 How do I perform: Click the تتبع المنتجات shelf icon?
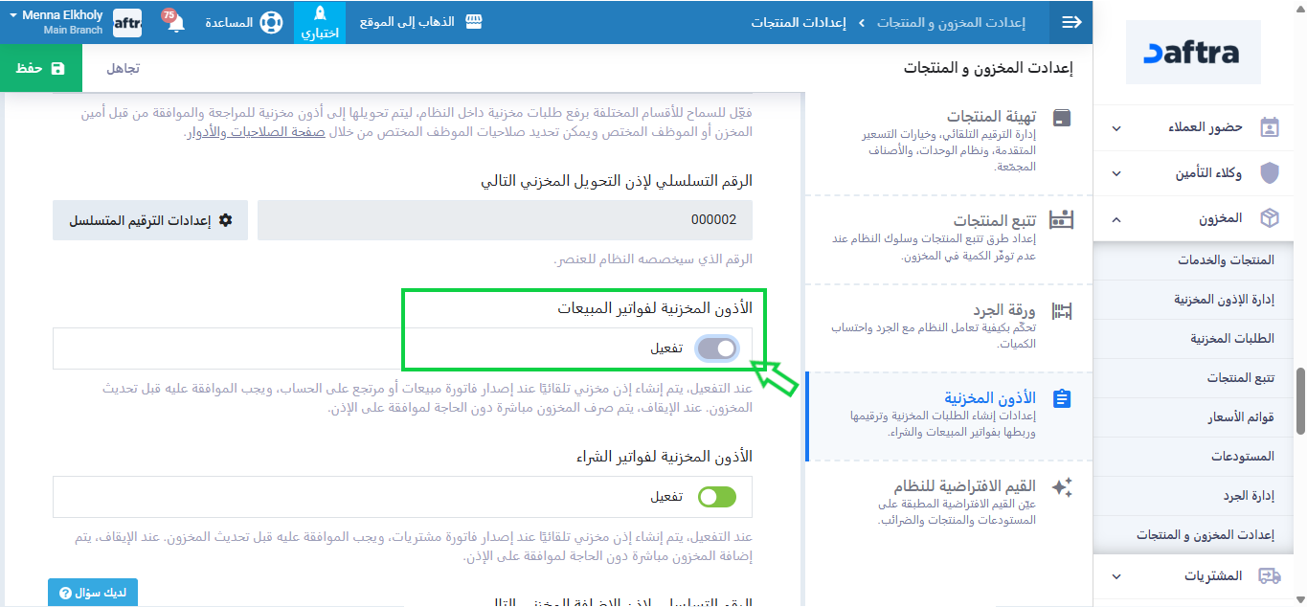pos(1062,220)
